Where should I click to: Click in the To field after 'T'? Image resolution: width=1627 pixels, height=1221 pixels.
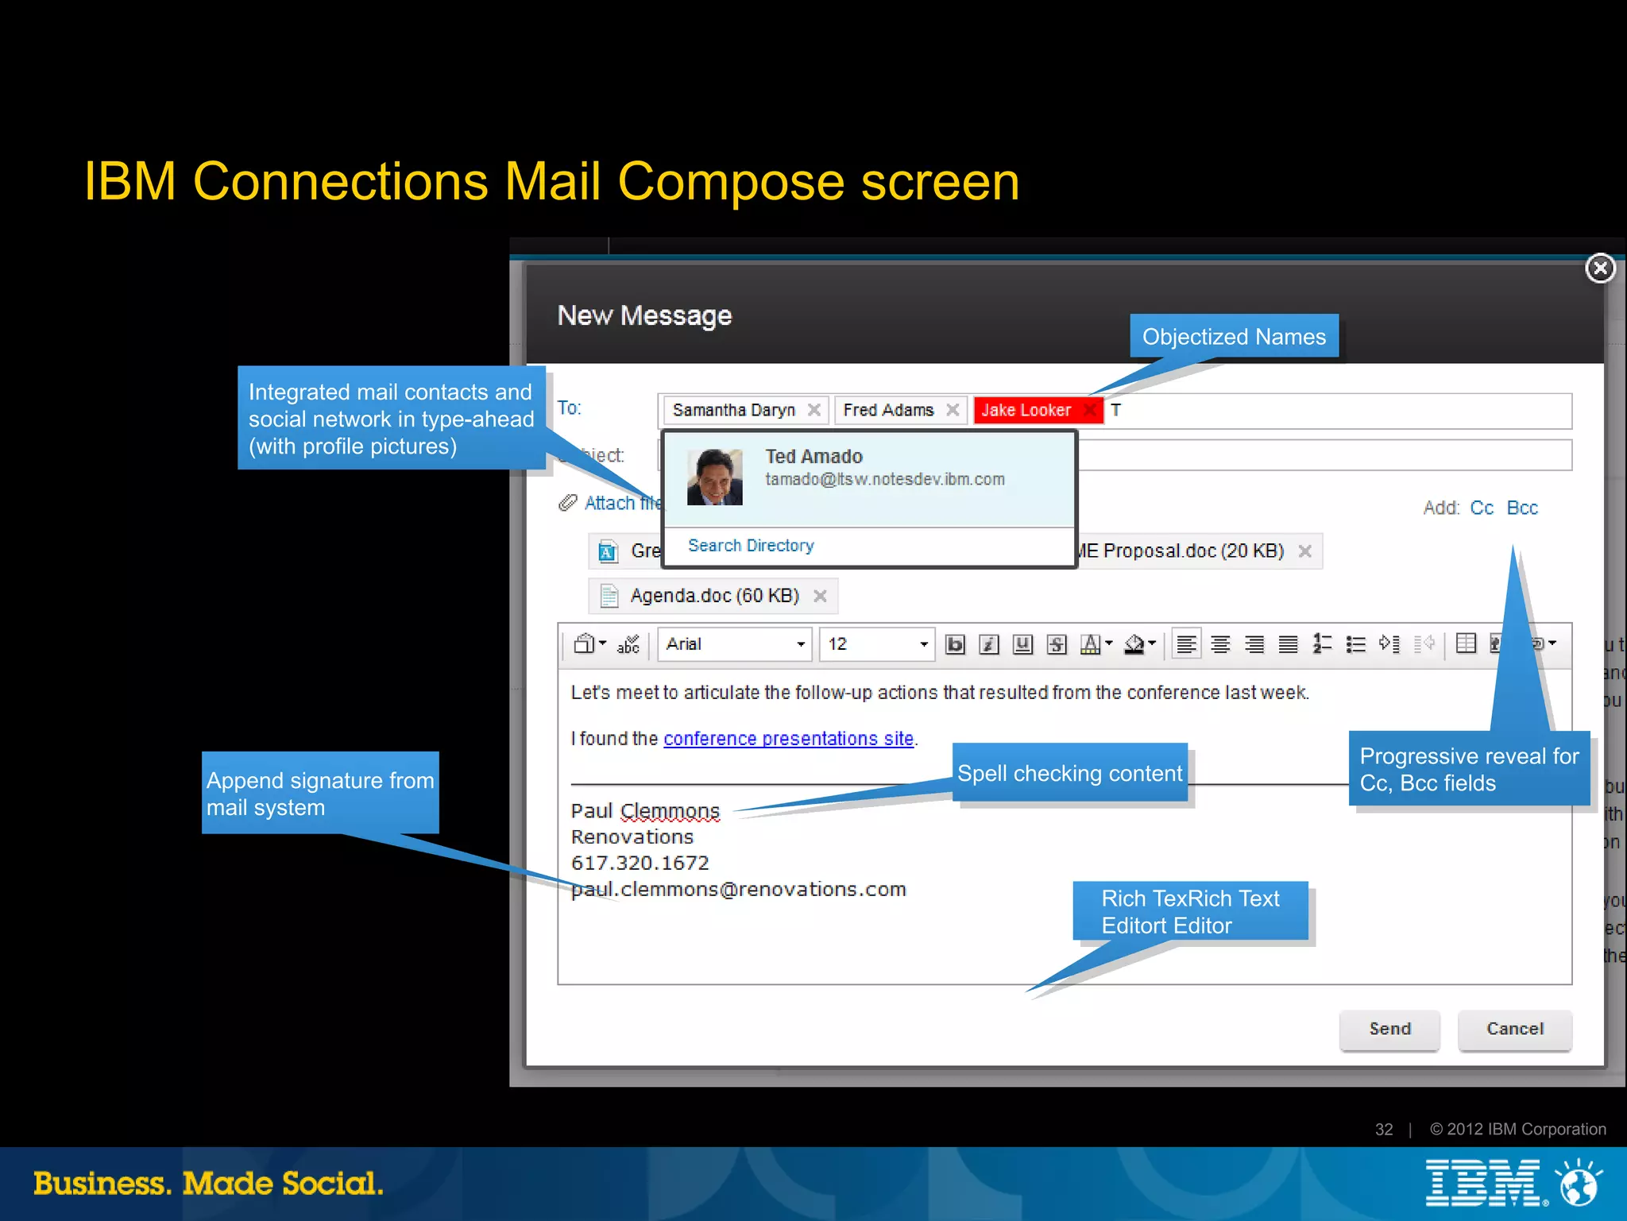(x=1343, y=411)
